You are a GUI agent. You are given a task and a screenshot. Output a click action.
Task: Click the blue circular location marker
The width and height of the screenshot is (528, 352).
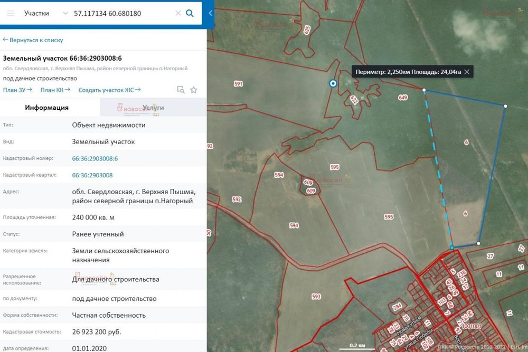[x=333, y=83]
